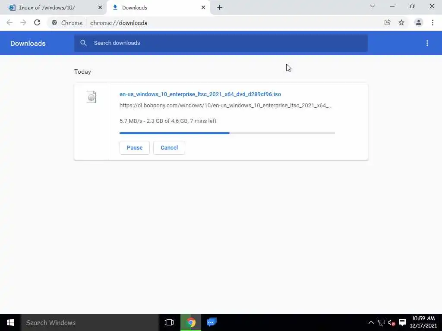
Task: Click the Search Windows taskbar box
Action: pos(90,322)
